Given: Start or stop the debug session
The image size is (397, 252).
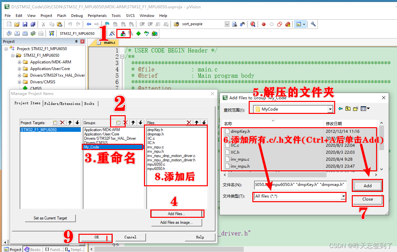Looking at the screenshot, I should click(x=253, y=24).
